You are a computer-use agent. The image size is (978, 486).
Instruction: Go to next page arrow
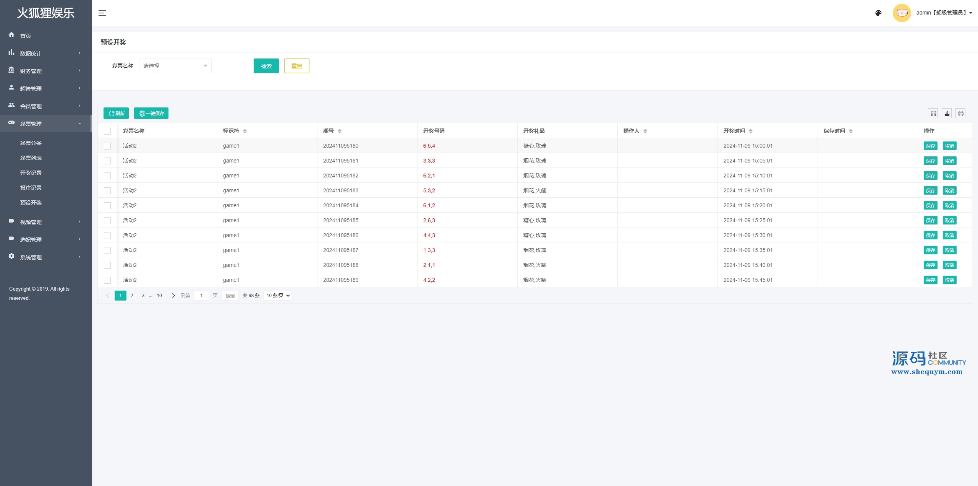pos(173,296)
